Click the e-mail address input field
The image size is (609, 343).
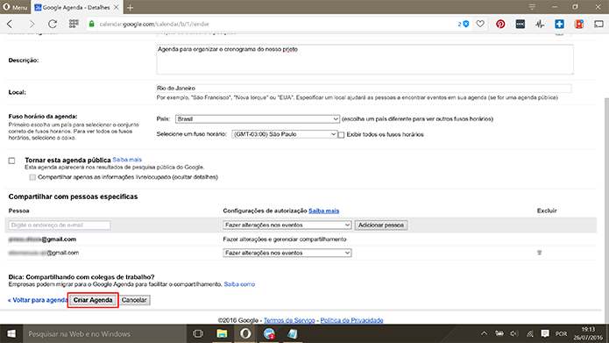point(60,225)
